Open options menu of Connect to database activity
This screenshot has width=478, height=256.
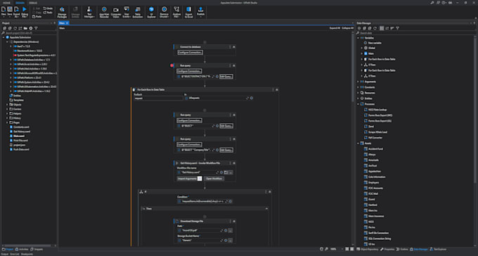[x=230, y=47]
